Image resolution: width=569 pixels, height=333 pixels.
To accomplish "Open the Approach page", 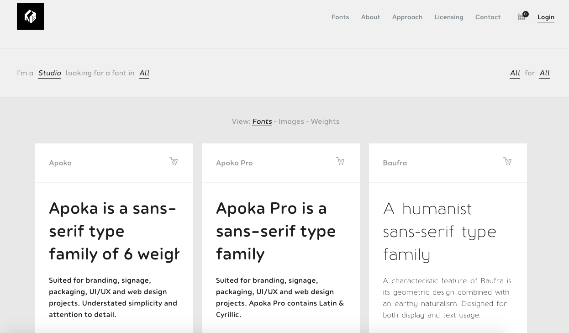I will point(407,17).
